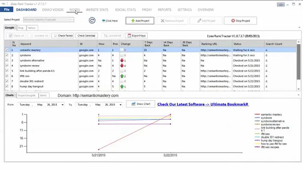Click the Show Chart button
The image size is (303, 170).
pos(141,104)
